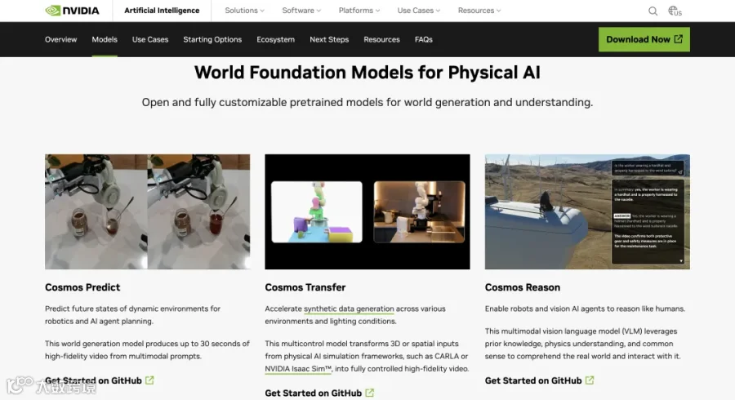Open the NVIDIA logo home link
Viewport: 735px width, 400px height.
(72, 11)
